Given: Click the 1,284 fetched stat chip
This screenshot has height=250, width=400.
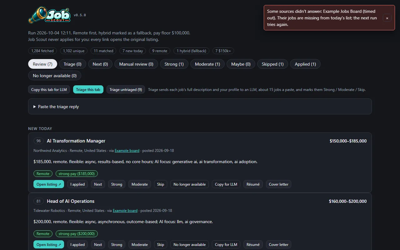Looking at the screenshot, I should click(x=42, y=51).
